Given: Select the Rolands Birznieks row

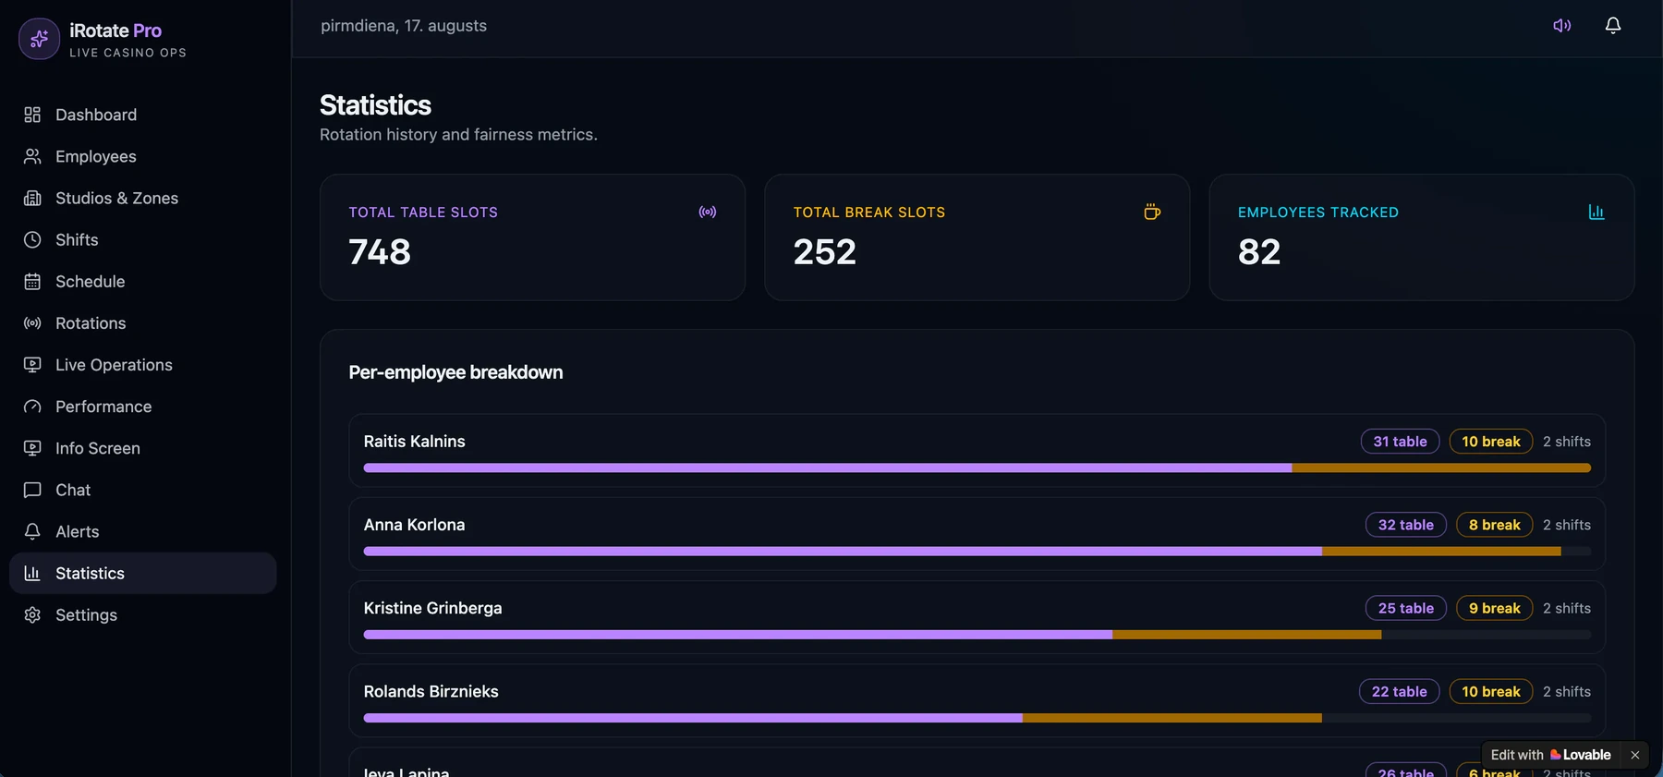Looking at the screenshot, I should (977, 700).
